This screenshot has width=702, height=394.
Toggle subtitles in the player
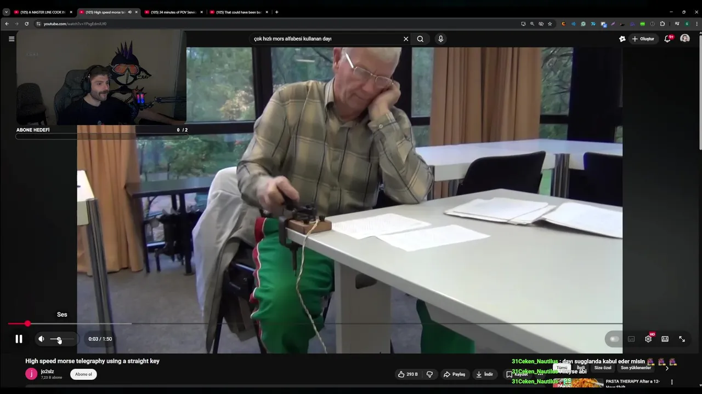[631, 339]
